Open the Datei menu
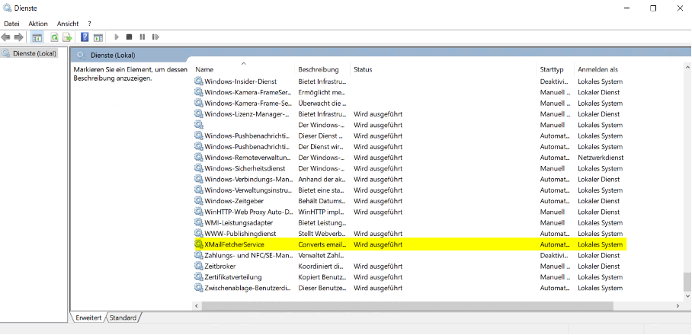Viewport: 692px width, 335px height. [11, 24]
